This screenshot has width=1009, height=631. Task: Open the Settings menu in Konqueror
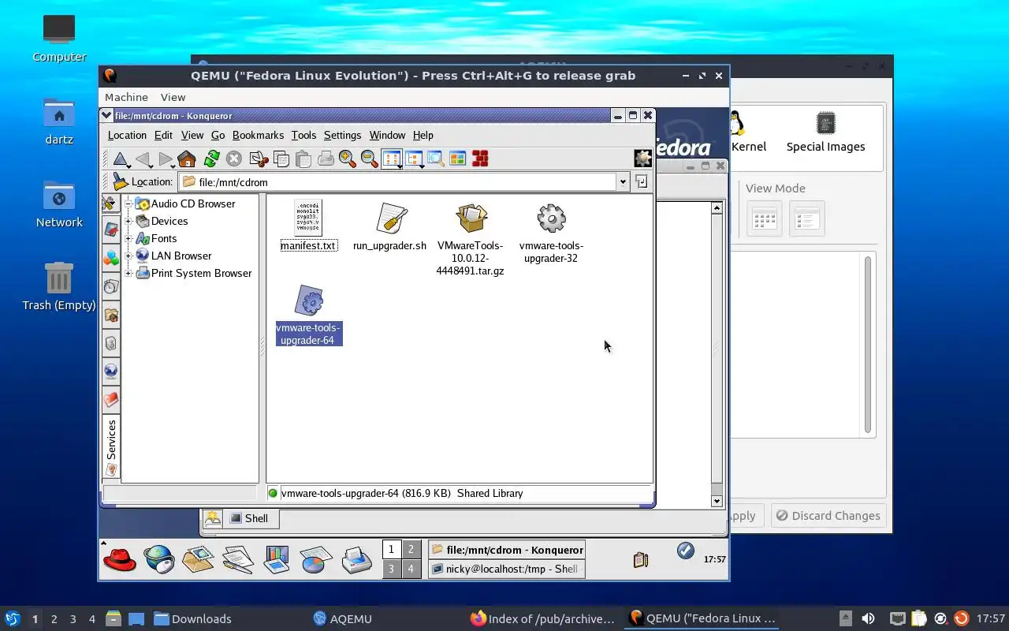(342, 136)
